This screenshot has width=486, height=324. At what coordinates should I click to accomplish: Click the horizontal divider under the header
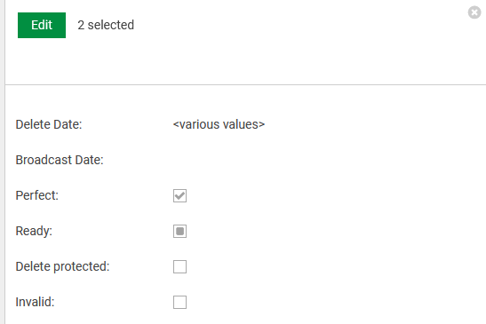(x=245, y=84)
